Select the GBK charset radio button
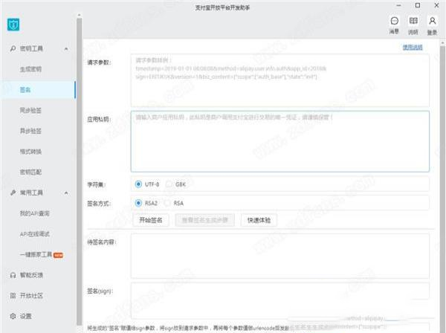This screenshot has width=446, height=333. coord(169,184)
